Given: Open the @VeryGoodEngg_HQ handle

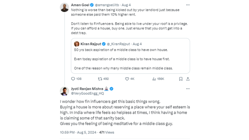Looking at the screenshot, I should click(88, 93).
